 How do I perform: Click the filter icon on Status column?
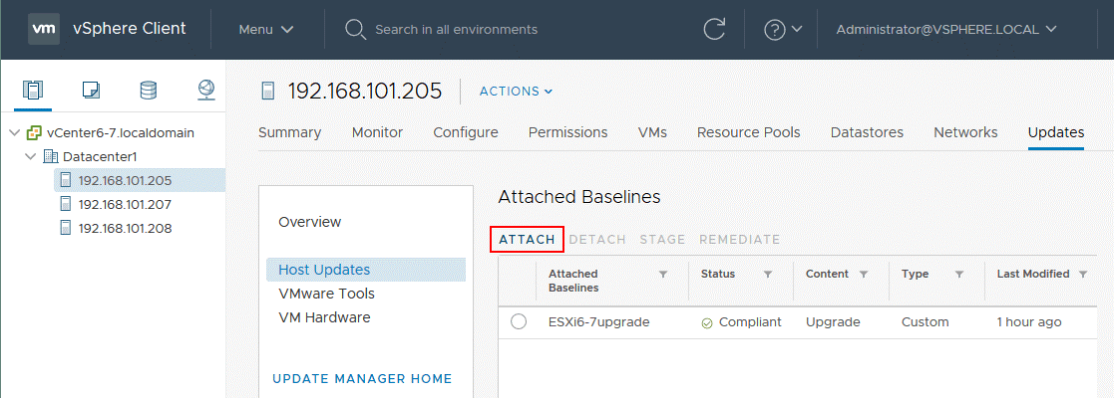tap(768, 274)
